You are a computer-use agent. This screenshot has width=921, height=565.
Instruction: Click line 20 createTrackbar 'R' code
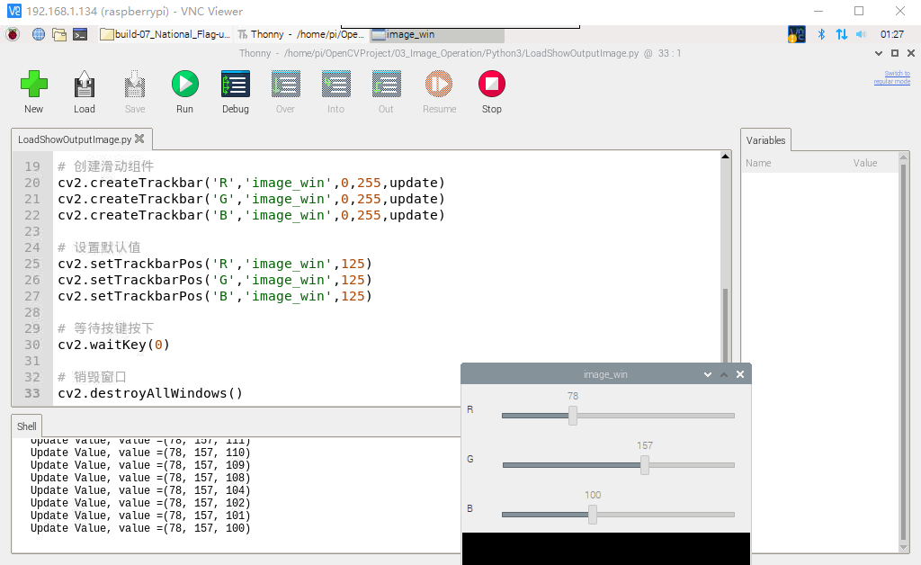(251, 184)
